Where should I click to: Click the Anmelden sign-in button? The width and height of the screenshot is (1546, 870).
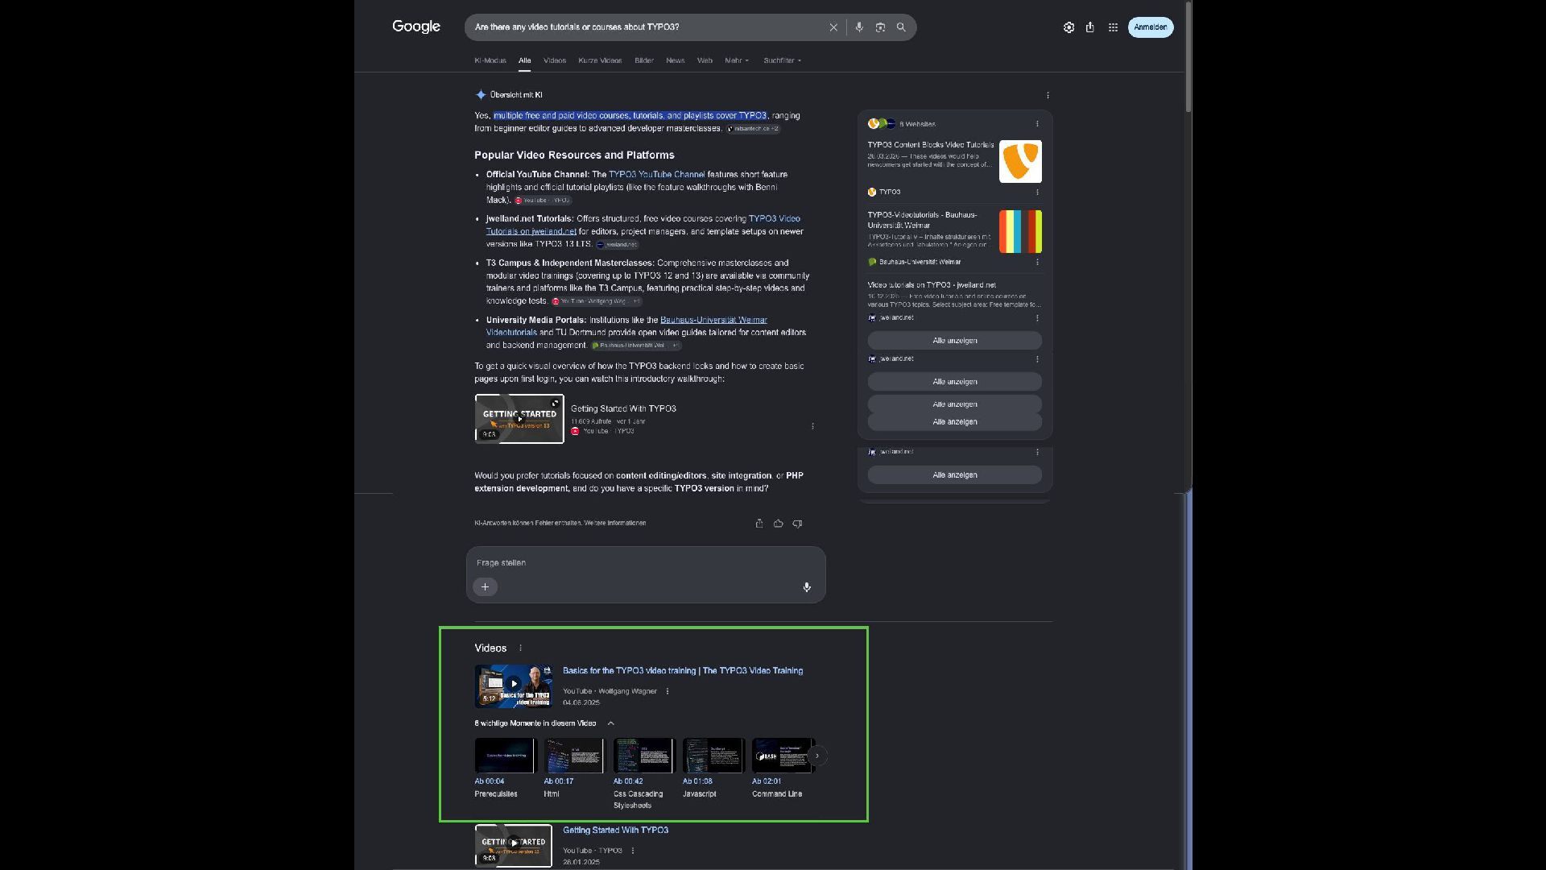tap(1151, 27)
